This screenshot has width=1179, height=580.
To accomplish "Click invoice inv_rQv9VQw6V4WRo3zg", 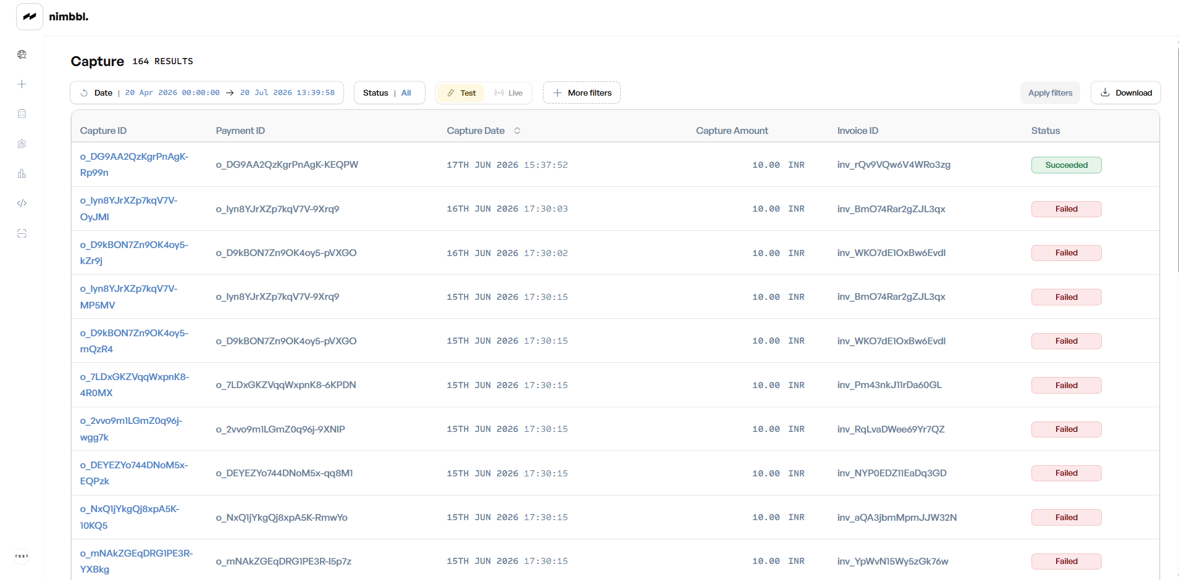I will pyautogui.click(x=894, y=165).
